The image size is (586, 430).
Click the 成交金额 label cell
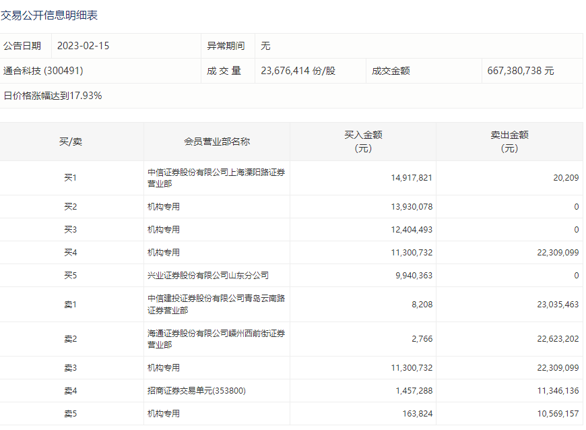(391, 71)
